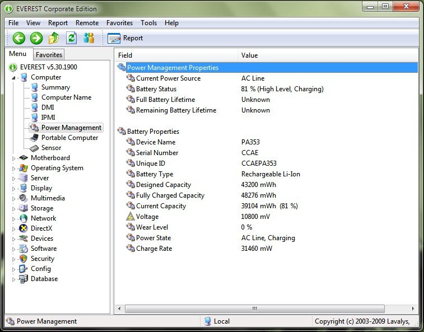Viewport: 424px width, 332px height.
Task: Click the Software icon in the tree
Action: (24, 249)
